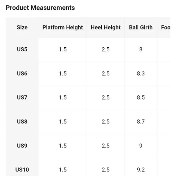Viewport: 176px width, 176px height.
Task: Click the US5 Platform Height cell
Action: point(63,49)
